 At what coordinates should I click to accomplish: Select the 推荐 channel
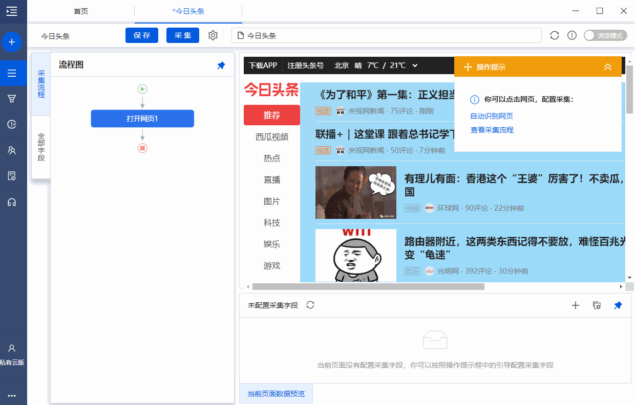coord(272,115)
